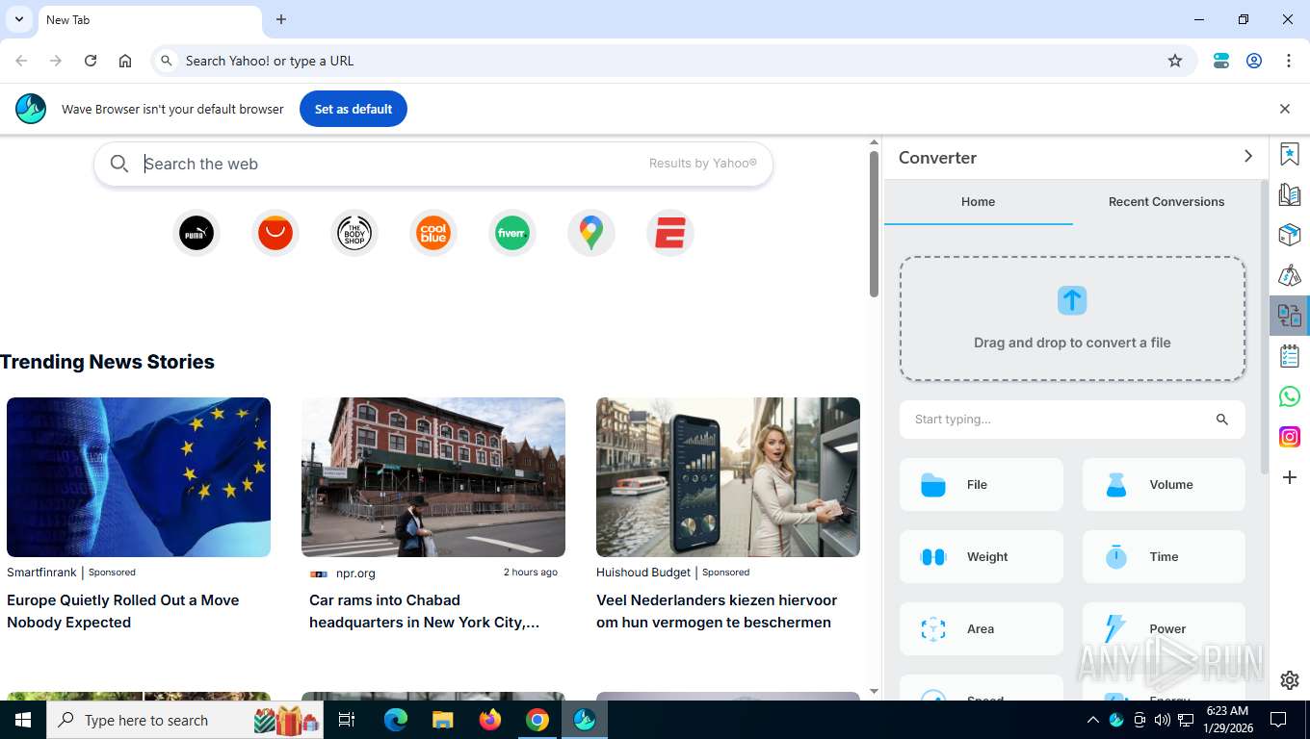Add a new sidebar app with plus
Viewport: 1310px width, 739px height.
click(1290, 477)
